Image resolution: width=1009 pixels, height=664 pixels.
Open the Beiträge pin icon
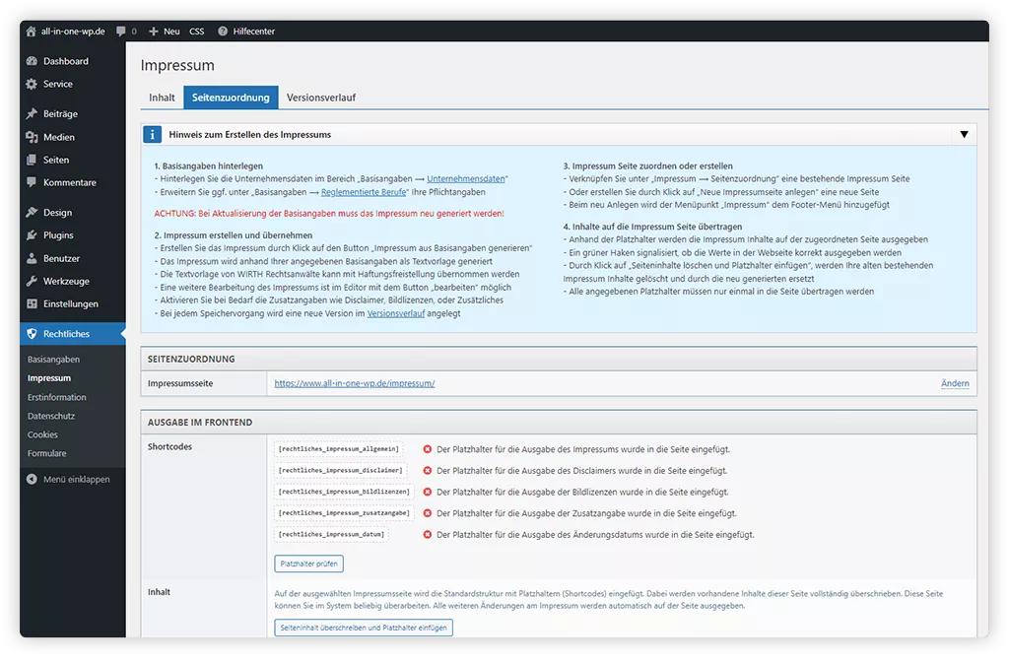click(x=33, y=114)
